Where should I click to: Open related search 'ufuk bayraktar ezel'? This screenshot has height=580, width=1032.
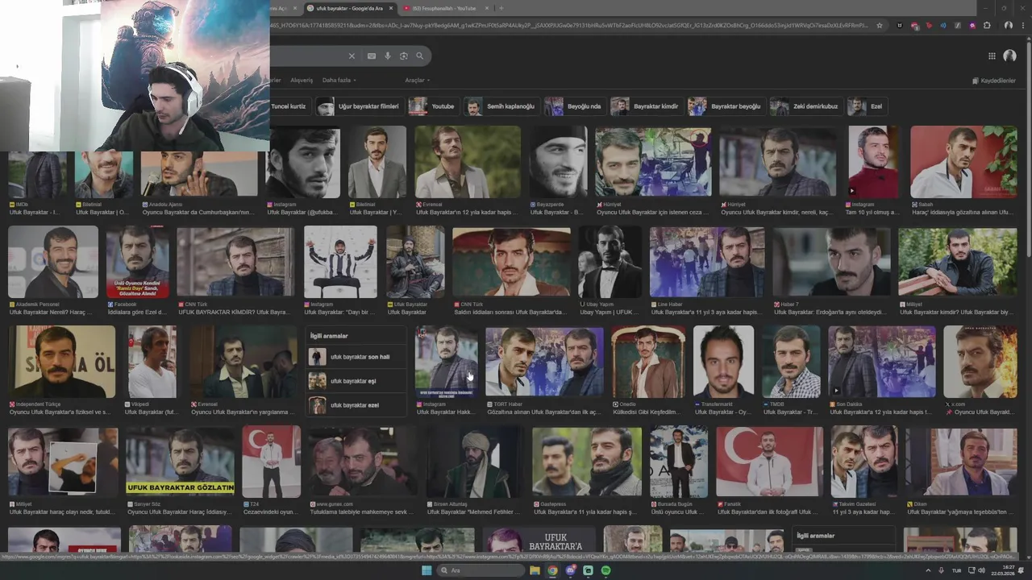[356, 405]
